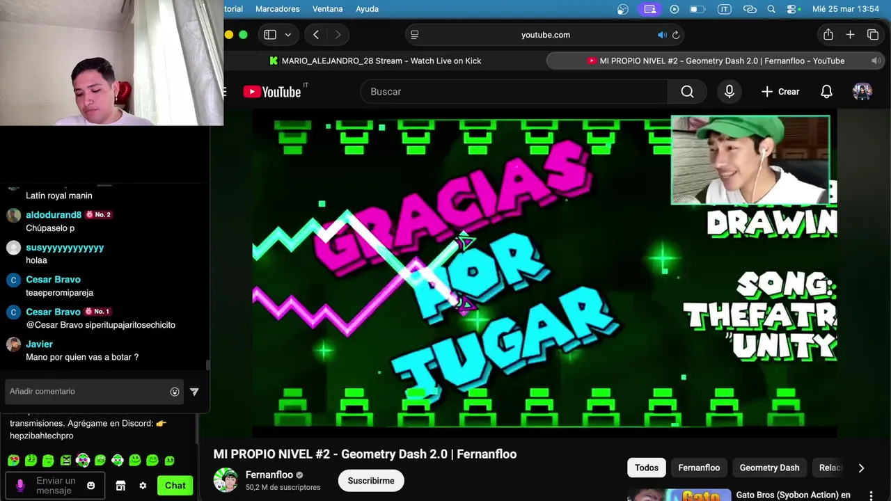The height and width of the screenshot is (501, 891).
Task: Open the YouTube account avatar menu
Action: 862,91
